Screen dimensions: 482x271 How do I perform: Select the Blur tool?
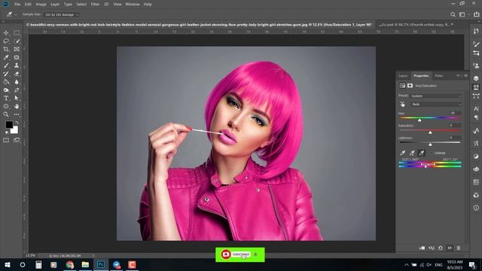click(17, 82)
